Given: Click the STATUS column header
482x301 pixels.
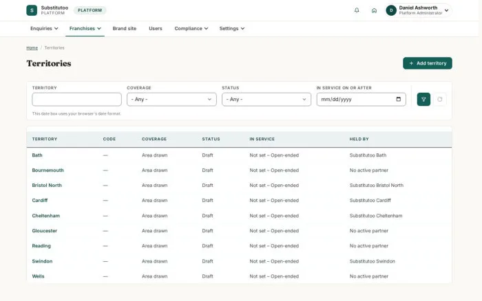Looking at the screenshot, I should 211,139.
